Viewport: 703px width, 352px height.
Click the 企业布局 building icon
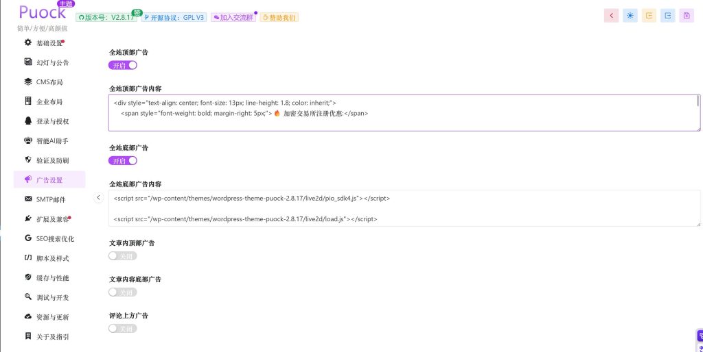click(x=27, y=101)
